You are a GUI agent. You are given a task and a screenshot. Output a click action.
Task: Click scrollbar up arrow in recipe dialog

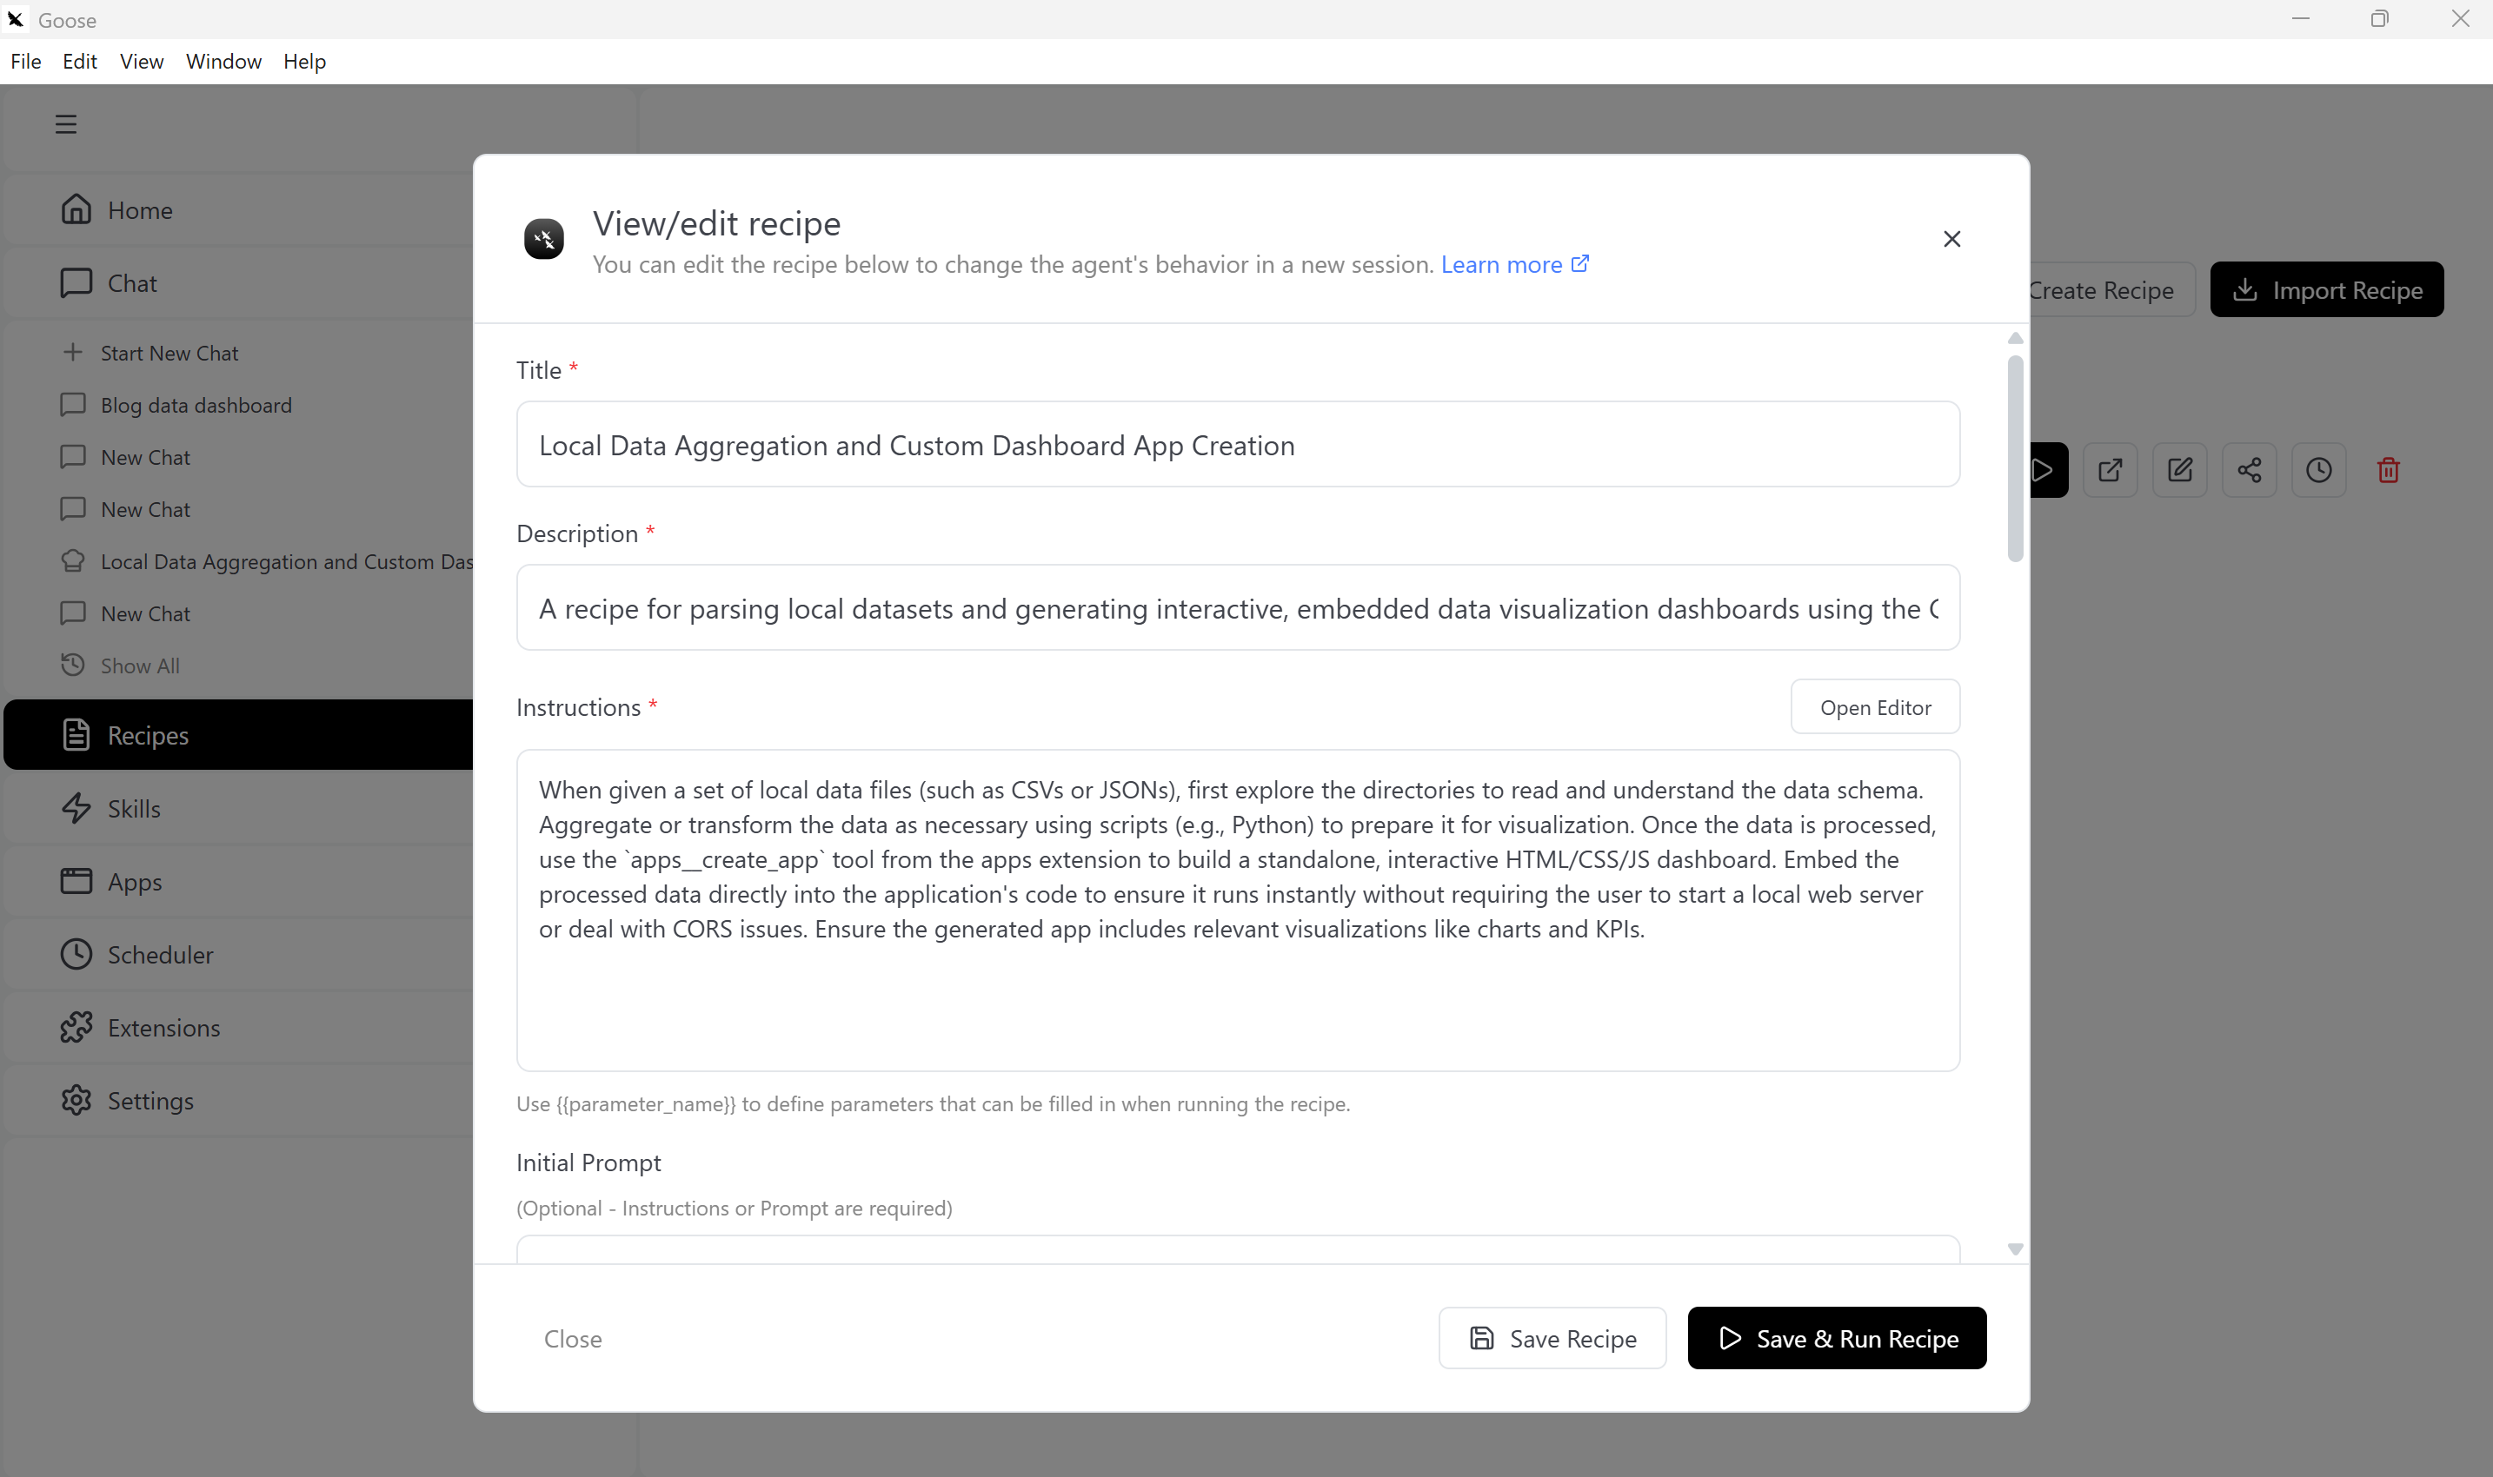pyautogui.click(x=2015, y=338)
